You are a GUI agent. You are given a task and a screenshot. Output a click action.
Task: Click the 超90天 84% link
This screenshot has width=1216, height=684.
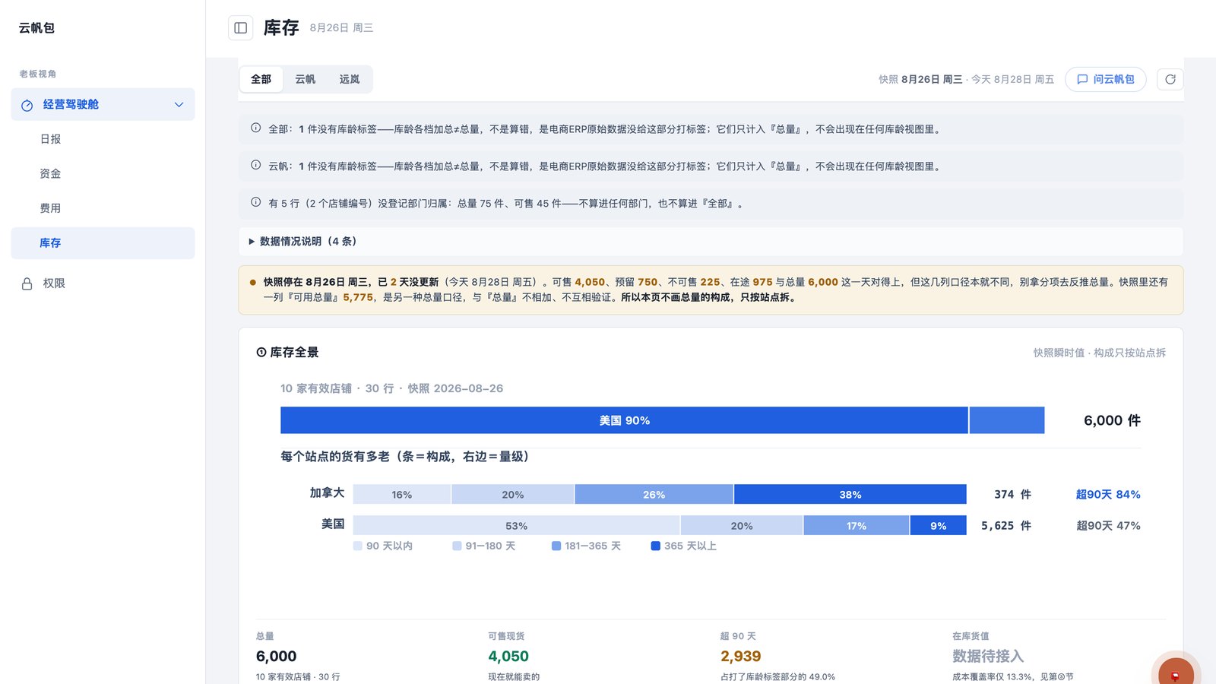point(1108,495)
